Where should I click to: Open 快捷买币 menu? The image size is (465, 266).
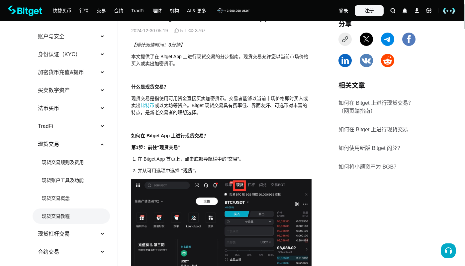pos(62,11)
